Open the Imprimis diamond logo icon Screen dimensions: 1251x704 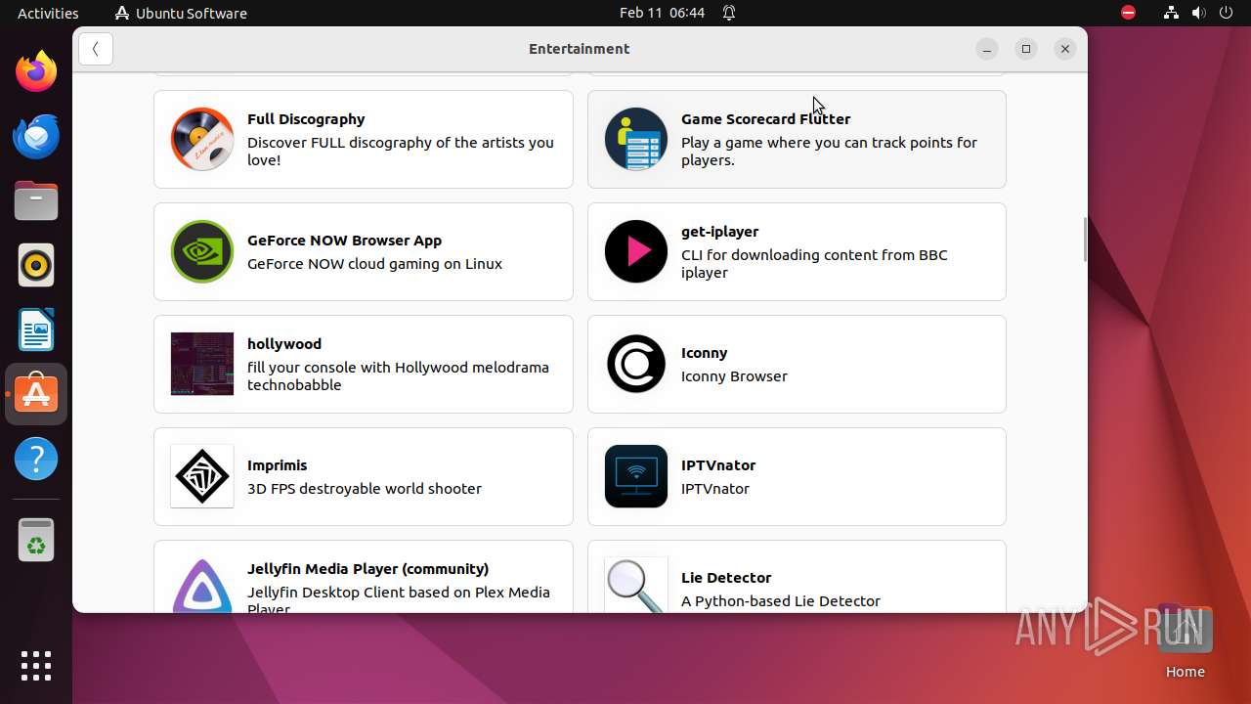pyautogui.click(x=202, y=476)
